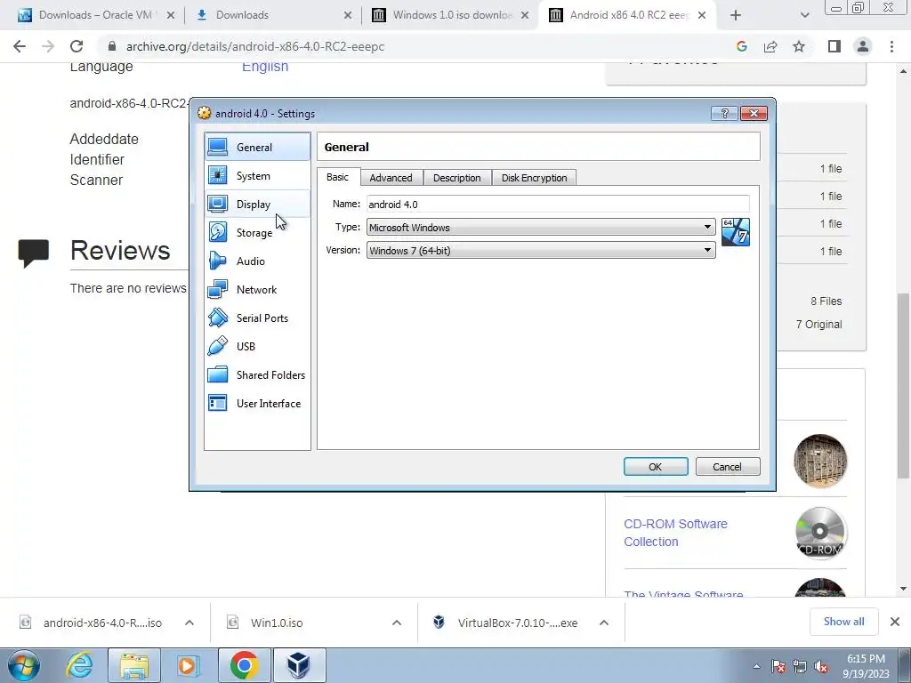Click the network tray icon
Image resolution: width=911 pixels, height=683 pixels.
click(x=800, y=667)
